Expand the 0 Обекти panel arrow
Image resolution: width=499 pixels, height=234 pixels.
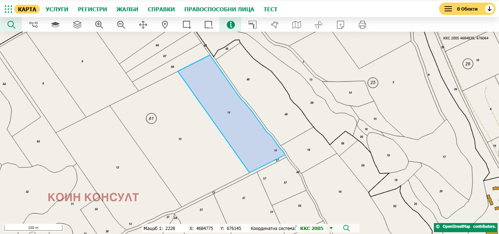(489, 8)
